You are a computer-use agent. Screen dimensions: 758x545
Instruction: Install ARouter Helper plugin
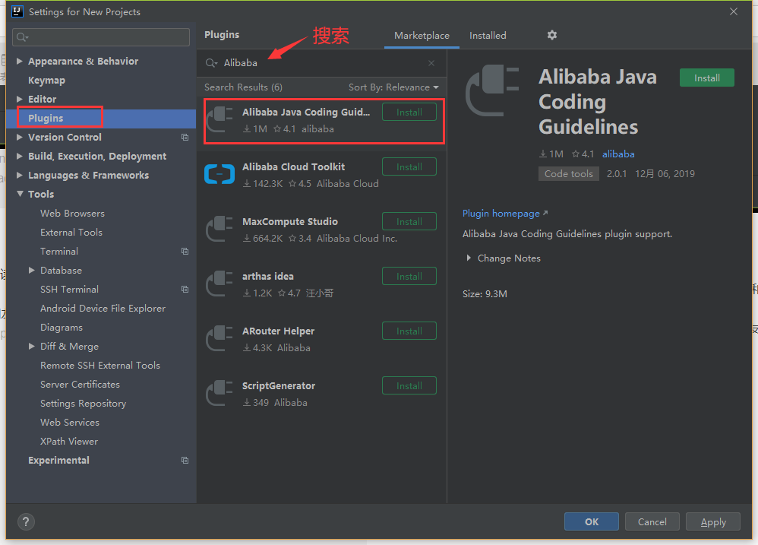pos(409,331)
